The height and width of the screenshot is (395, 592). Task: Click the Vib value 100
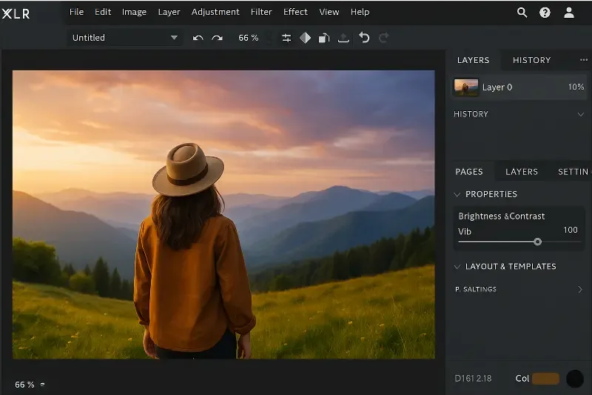coord(570,230)
